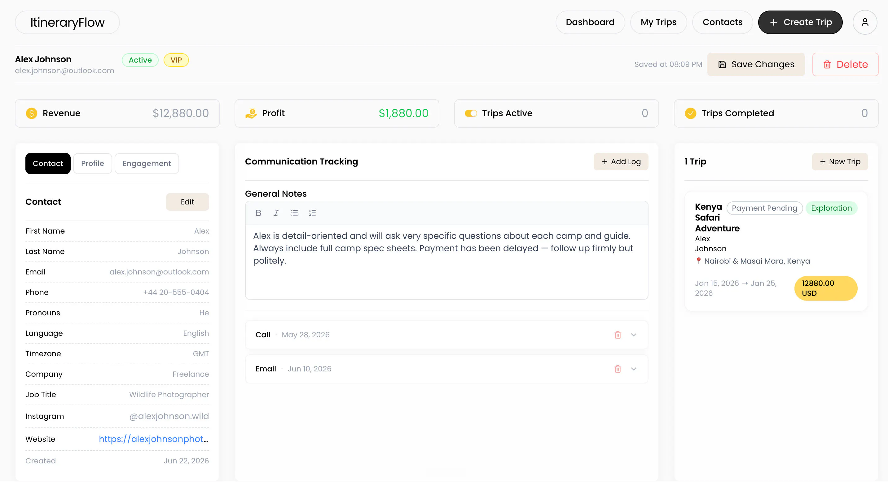
Task: Click the $1,880.00 profit value
Action: point(403,113)
